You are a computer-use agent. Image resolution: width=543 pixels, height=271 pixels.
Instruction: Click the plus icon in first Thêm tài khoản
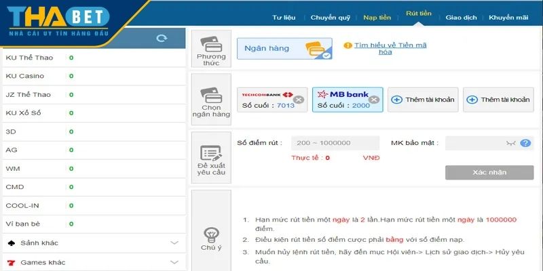coord(397,100)
